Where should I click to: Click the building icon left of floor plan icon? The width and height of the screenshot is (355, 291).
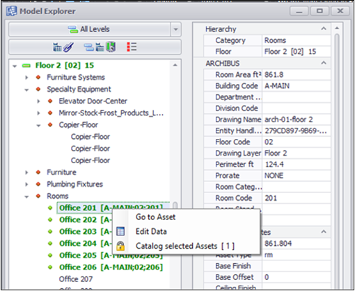pyautogui.click(x=100, y=47)
